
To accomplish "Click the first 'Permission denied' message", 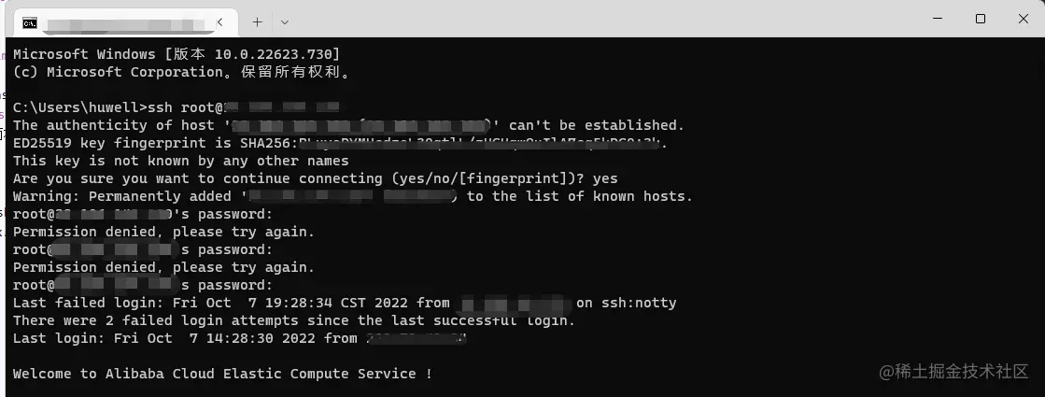I will [163, 232].
